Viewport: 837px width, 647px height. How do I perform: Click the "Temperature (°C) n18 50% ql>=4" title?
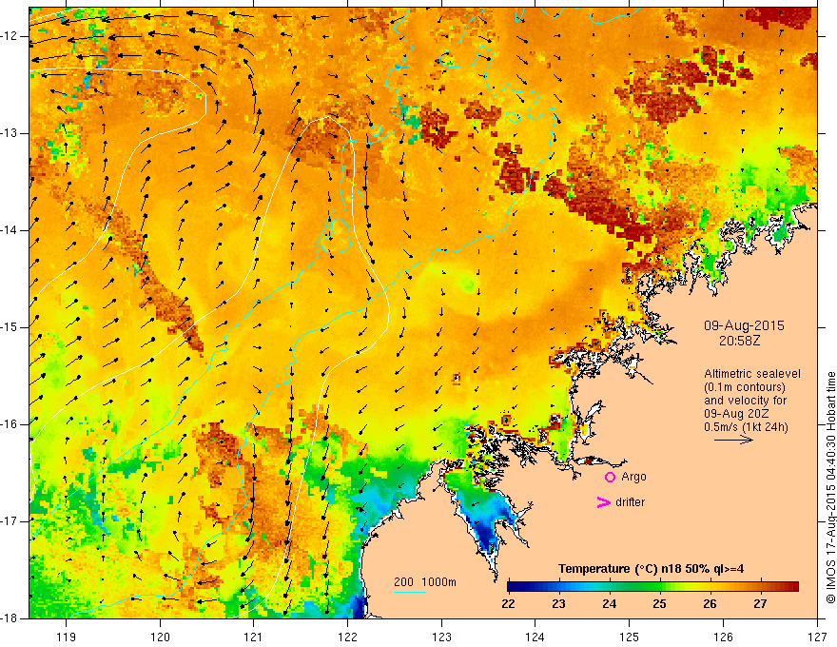[651, 569]
